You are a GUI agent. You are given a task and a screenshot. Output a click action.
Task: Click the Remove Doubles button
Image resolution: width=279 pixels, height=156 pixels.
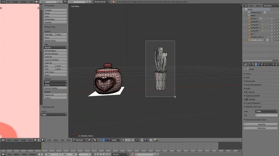[55, 88]
